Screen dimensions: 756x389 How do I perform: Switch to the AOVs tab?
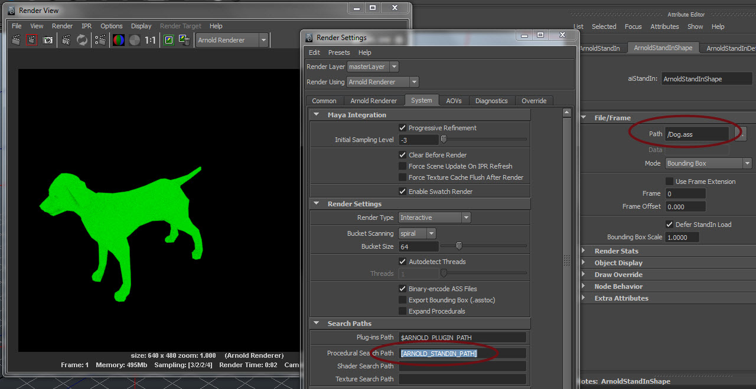[x=454, y=101]
